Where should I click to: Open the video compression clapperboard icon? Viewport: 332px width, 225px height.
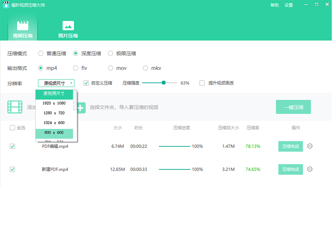(23, 26)
